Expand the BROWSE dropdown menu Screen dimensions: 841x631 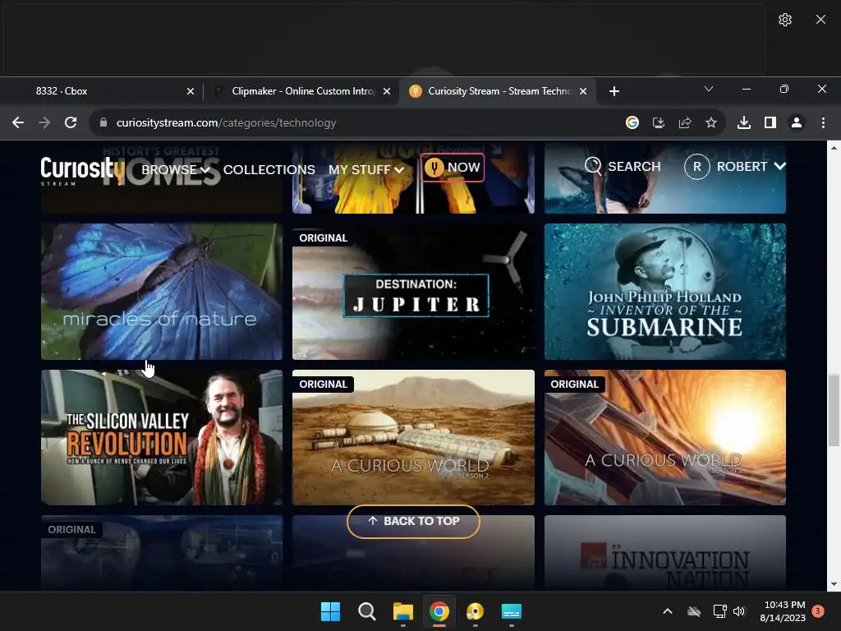tap(176, 169)
